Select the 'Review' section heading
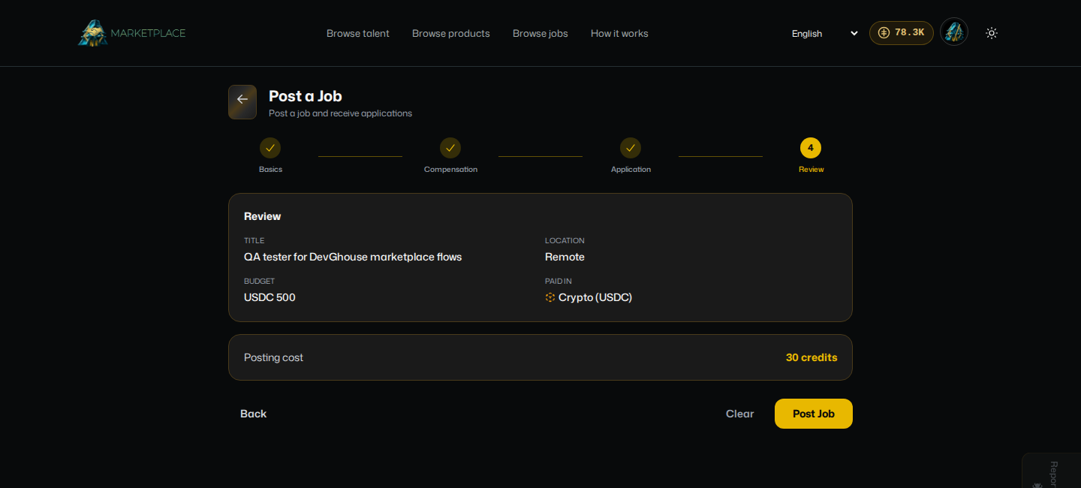 click(263, 216)
